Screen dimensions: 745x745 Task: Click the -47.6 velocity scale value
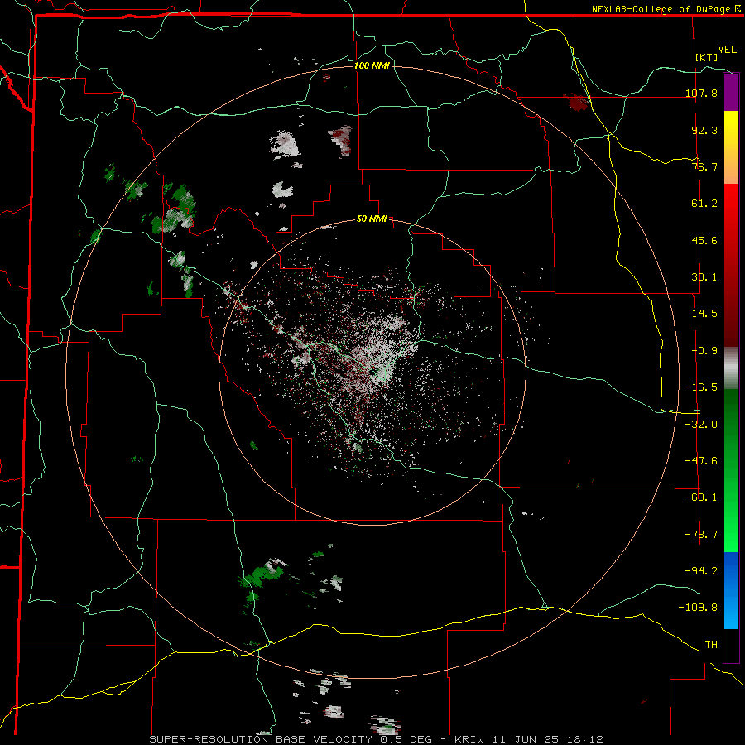coord(701,461)
